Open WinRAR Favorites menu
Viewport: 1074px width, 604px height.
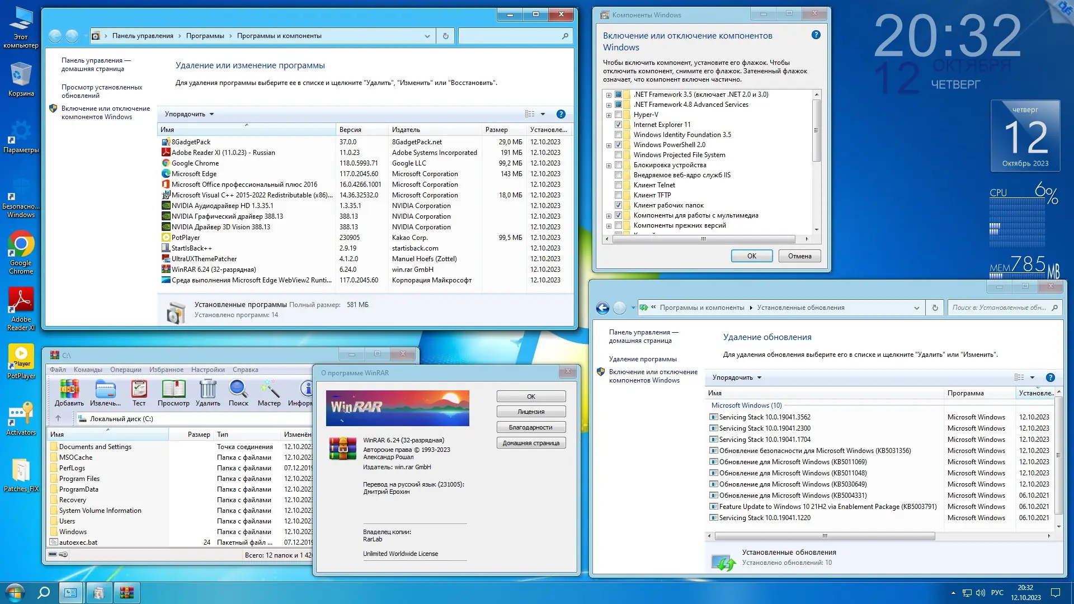click(166, 370)
